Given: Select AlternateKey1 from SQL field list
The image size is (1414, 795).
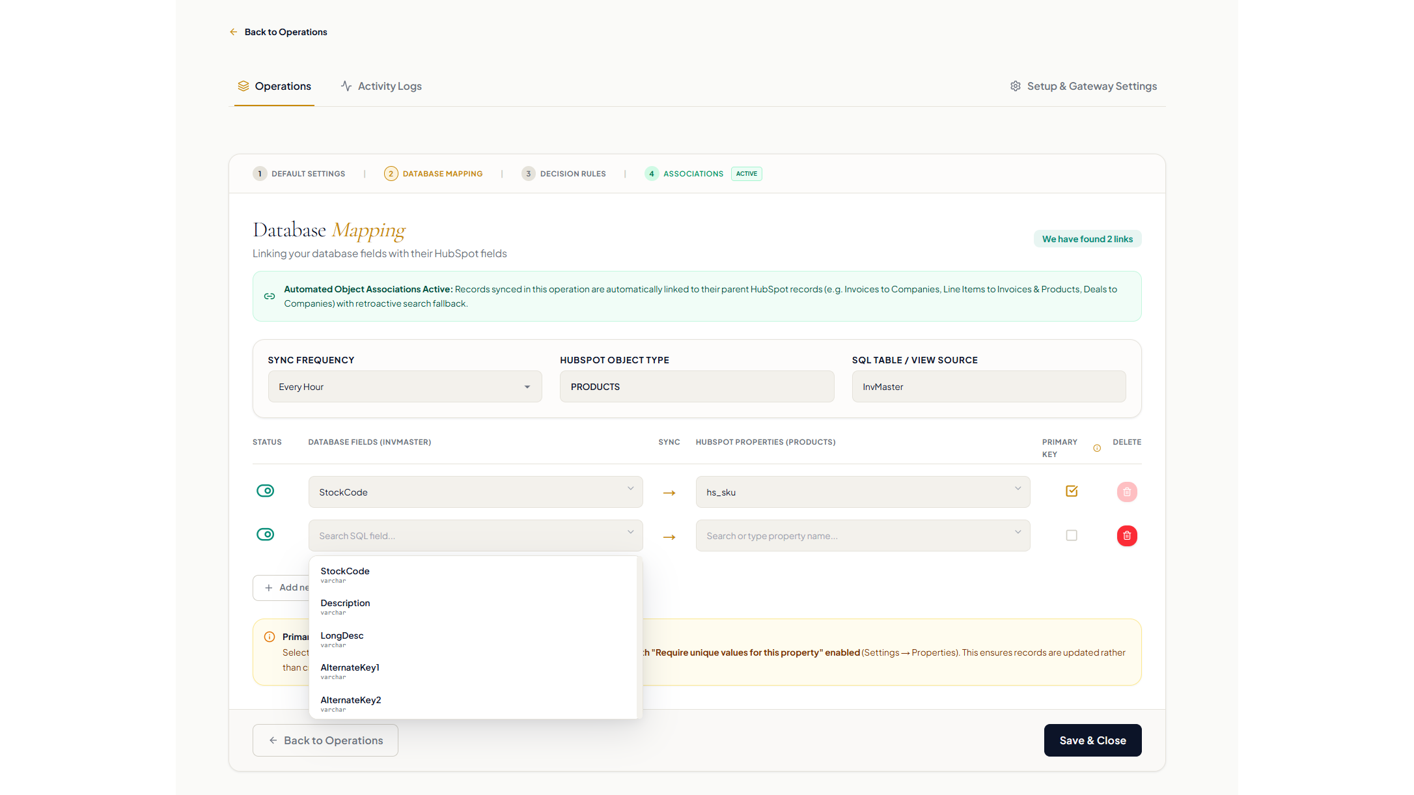Looking at the screenshot, I should coord(473,671).
